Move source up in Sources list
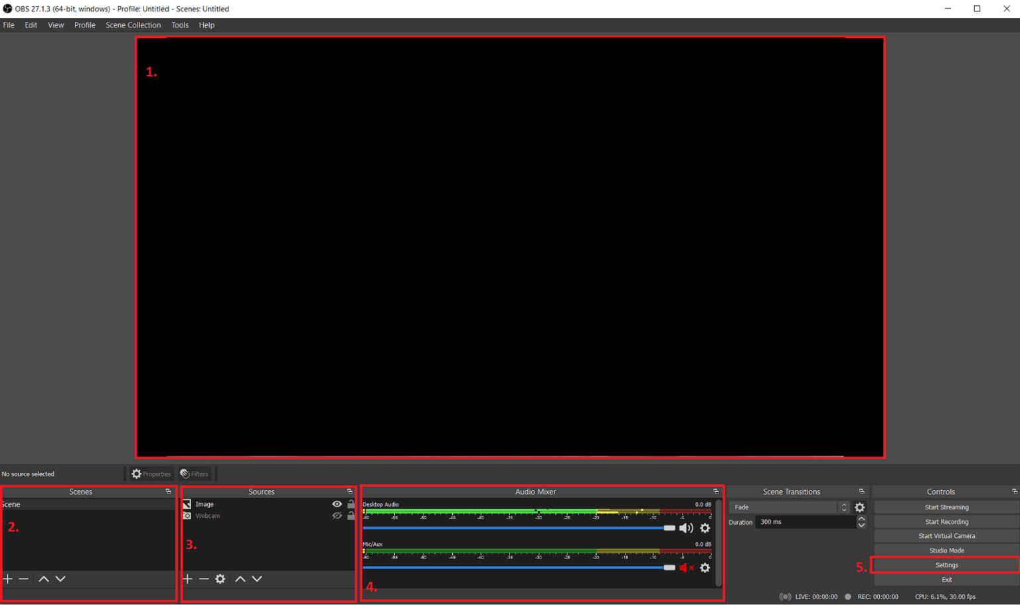 (x=240, y=579)
